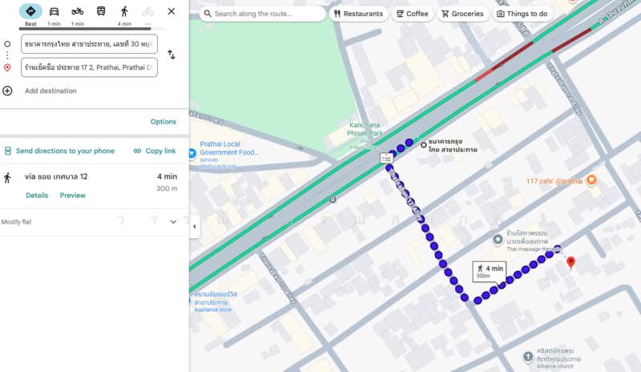Choose the motorcycle travel mode

(77, 11)
